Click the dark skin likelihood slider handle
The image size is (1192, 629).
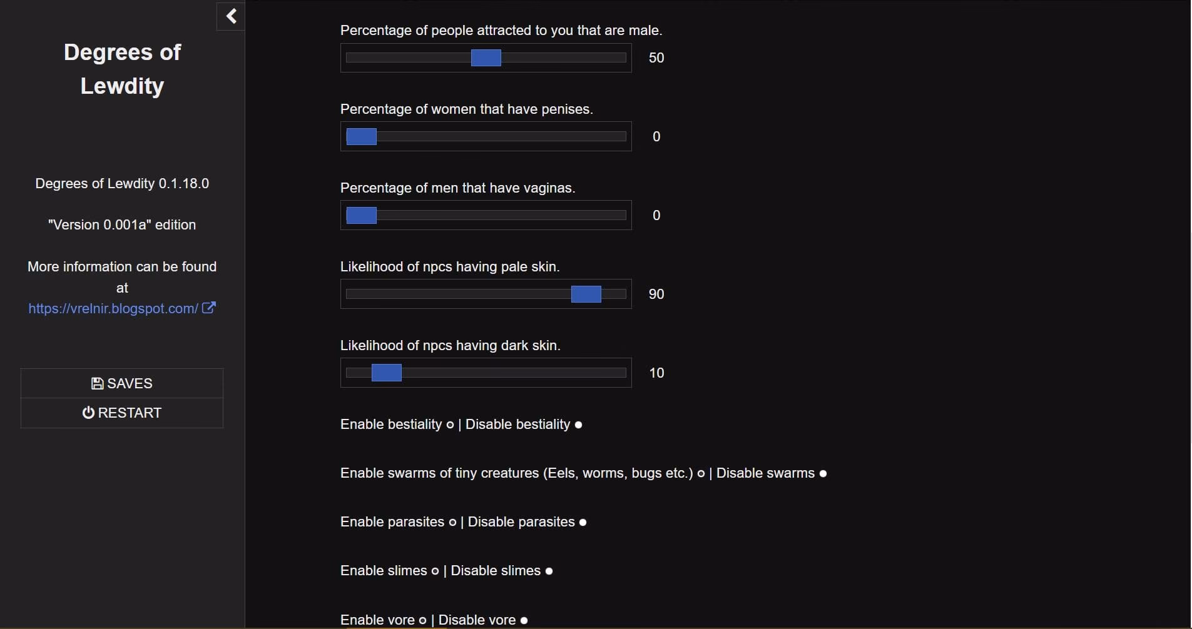(387, 373)
